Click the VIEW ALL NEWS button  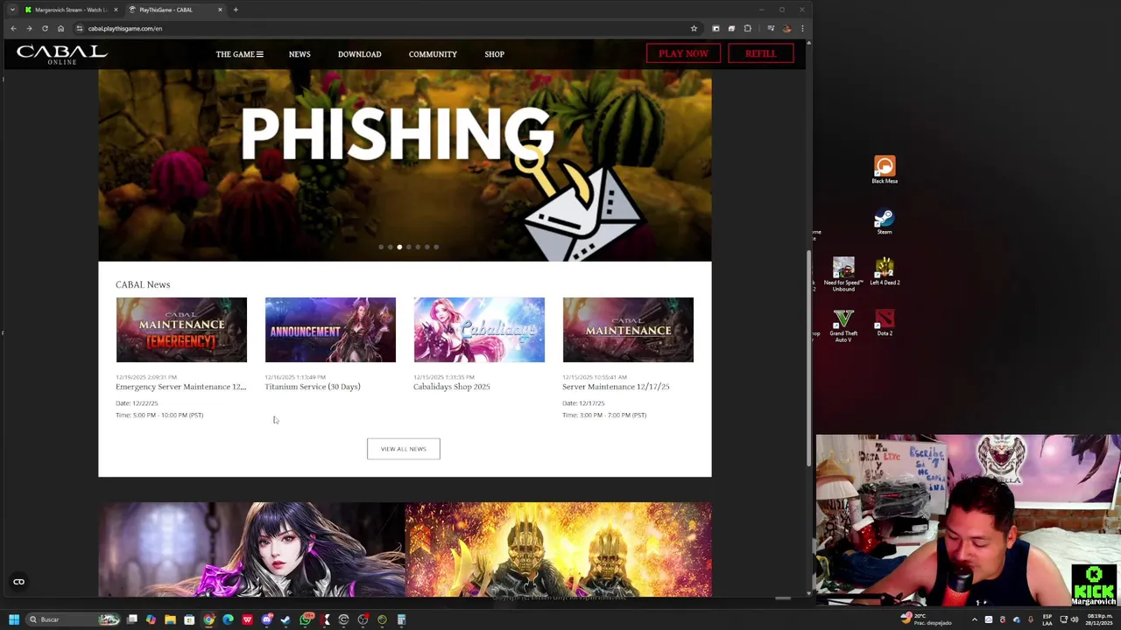tap(403, 449)
